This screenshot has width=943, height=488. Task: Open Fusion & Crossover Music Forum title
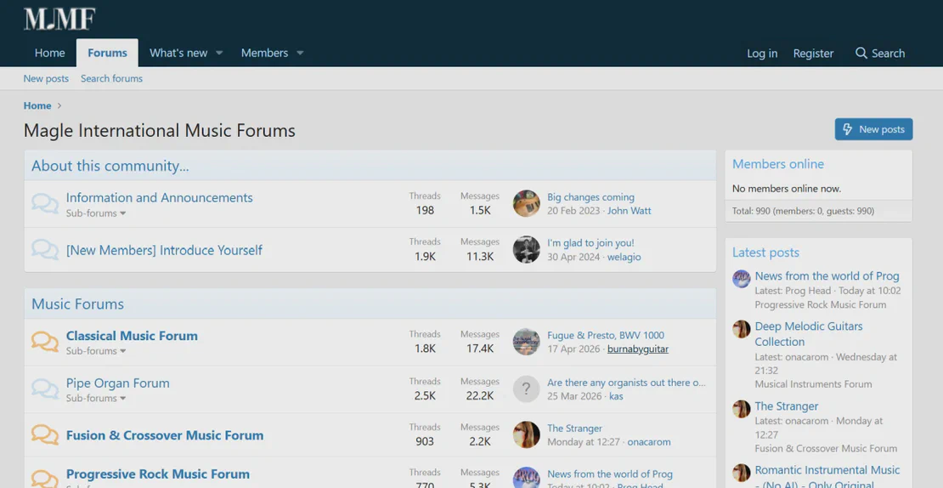coord(165,435)
